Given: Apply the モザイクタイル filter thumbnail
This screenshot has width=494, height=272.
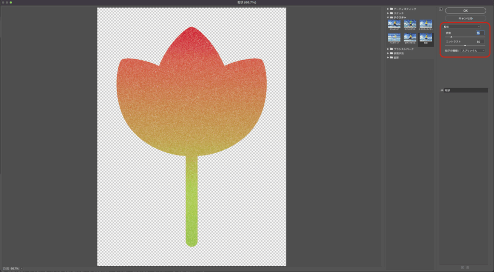Looking at the screenshot, I should 410,38.
